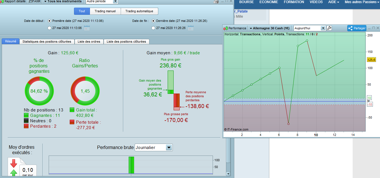Open the Liste des ordres tab

pyautogui.click(x=89, y=42)
